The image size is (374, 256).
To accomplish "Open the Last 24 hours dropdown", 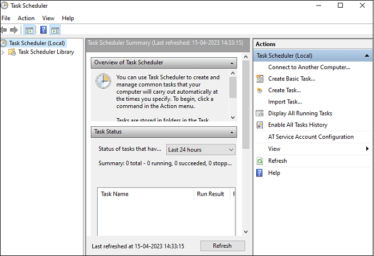I will (x=201, y=150).
